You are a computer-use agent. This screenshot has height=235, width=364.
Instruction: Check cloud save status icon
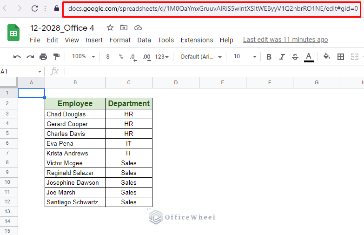click(138, 28)
